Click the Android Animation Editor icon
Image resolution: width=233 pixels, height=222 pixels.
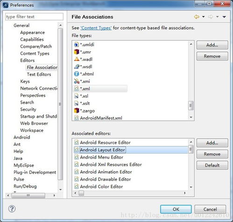pyautogui.click(x=76, y=172)
